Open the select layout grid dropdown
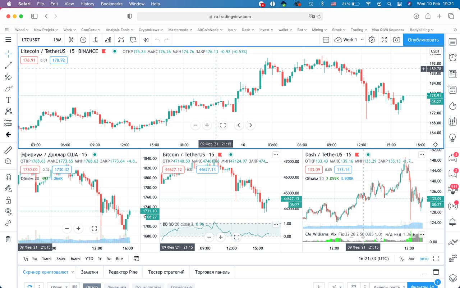Viewport: 460px width, 288px height. pos(326,40)
